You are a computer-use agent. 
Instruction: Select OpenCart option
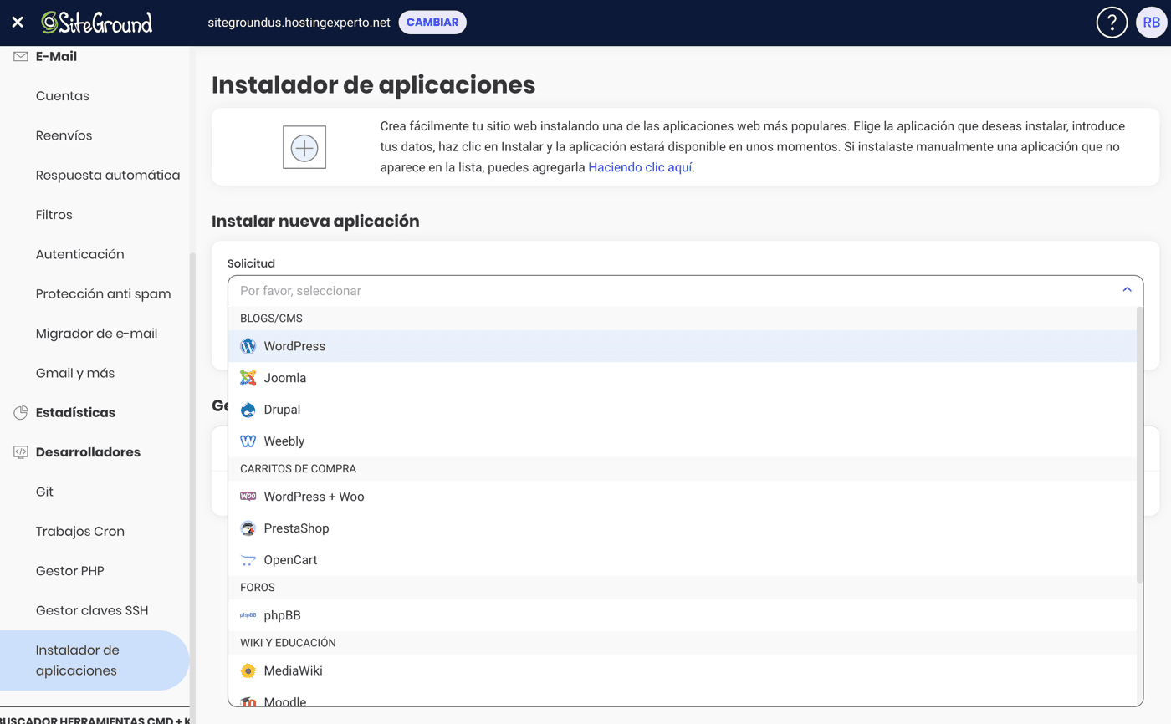(x=683, y=560)
